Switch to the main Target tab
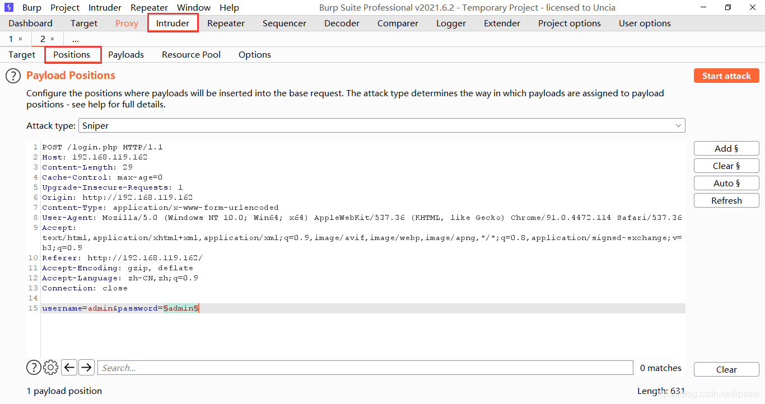The height and width of the screenshot is (404, 765). (84, 24)
